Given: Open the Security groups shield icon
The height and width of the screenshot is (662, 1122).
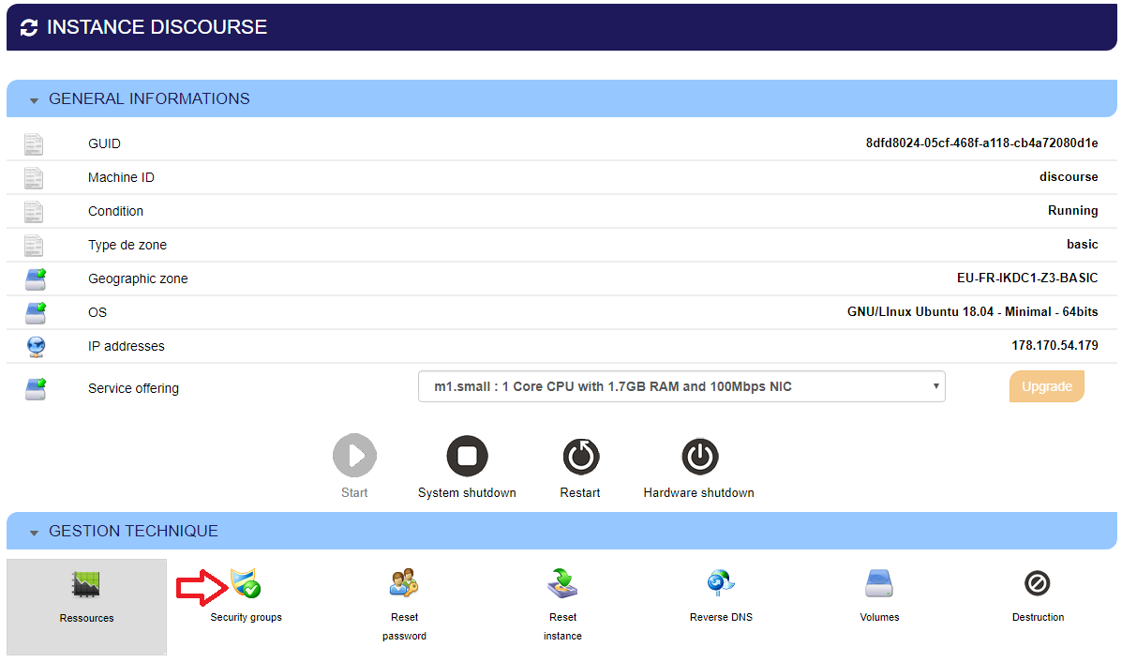Looking at the screenshot, I should 246,583.
